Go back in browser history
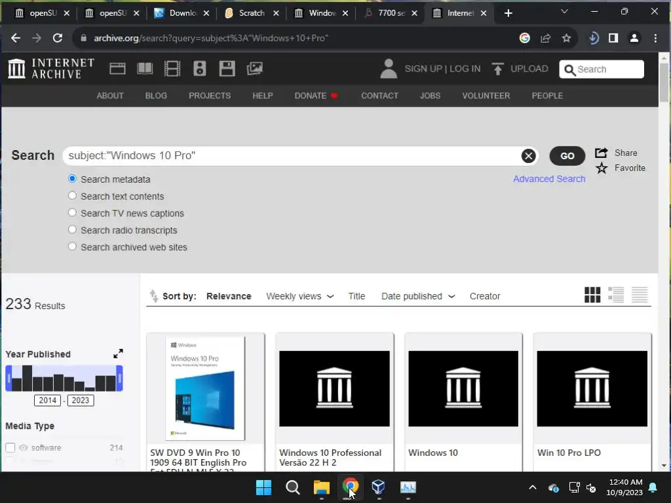The height and width of the screenshot is (503, 671). pyautogui.click(x=16, y=38)
